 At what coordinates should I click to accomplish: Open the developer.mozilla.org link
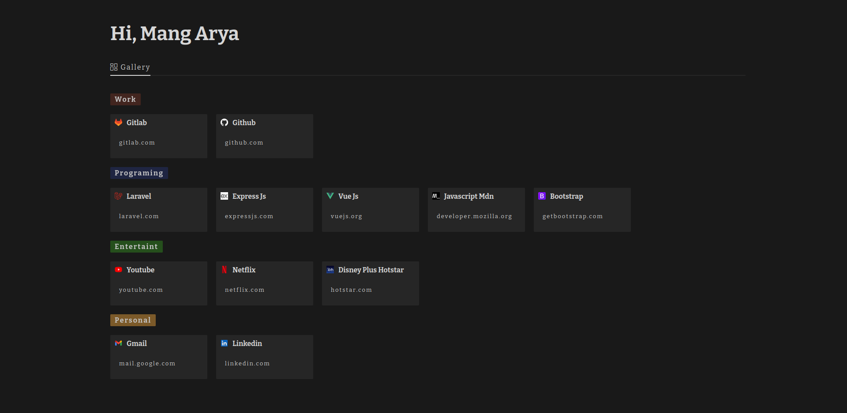click(474, 216)
